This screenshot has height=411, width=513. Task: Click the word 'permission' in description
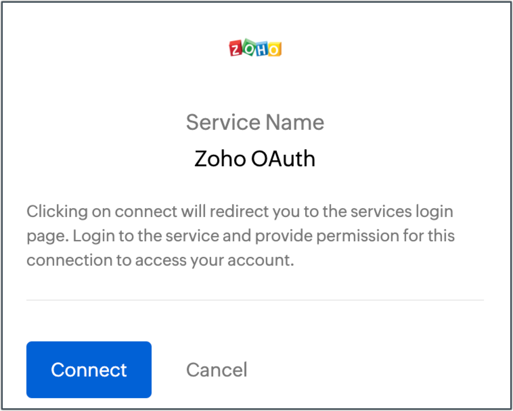click(x=358, y=236)
